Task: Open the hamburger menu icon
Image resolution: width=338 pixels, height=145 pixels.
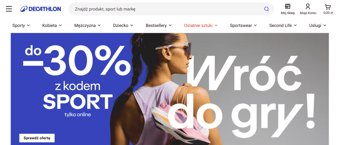Action: pyautogui.click(x=9, y=9)
